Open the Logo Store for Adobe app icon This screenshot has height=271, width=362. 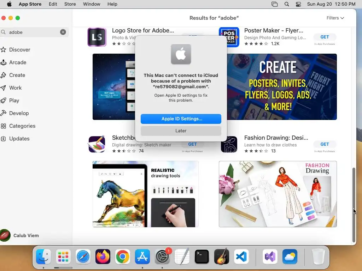pos(97,37)
